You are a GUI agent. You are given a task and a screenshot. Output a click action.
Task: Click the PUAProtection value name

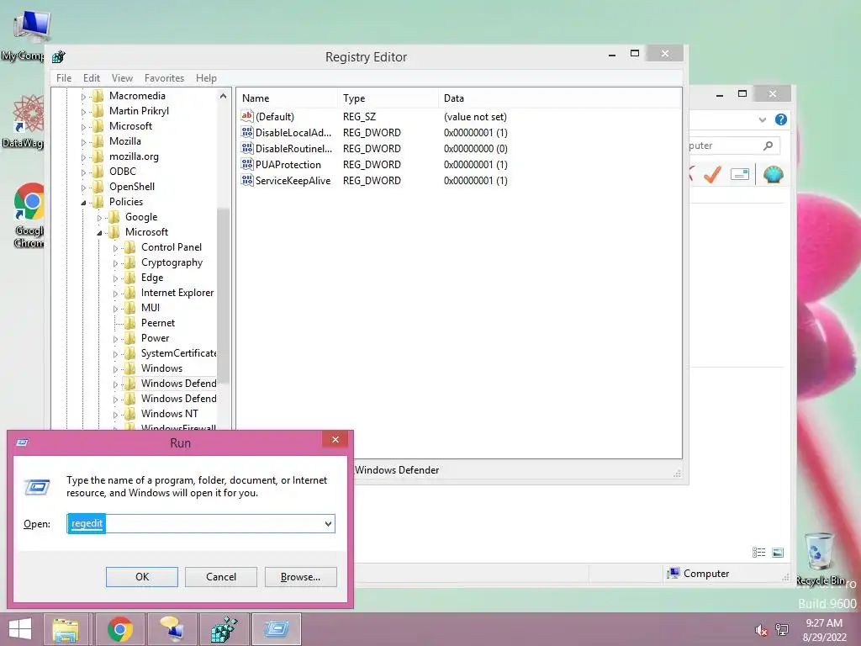point(288,165)
